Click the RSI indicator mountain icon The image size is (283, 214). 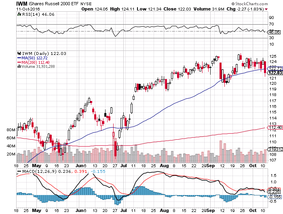19,14
